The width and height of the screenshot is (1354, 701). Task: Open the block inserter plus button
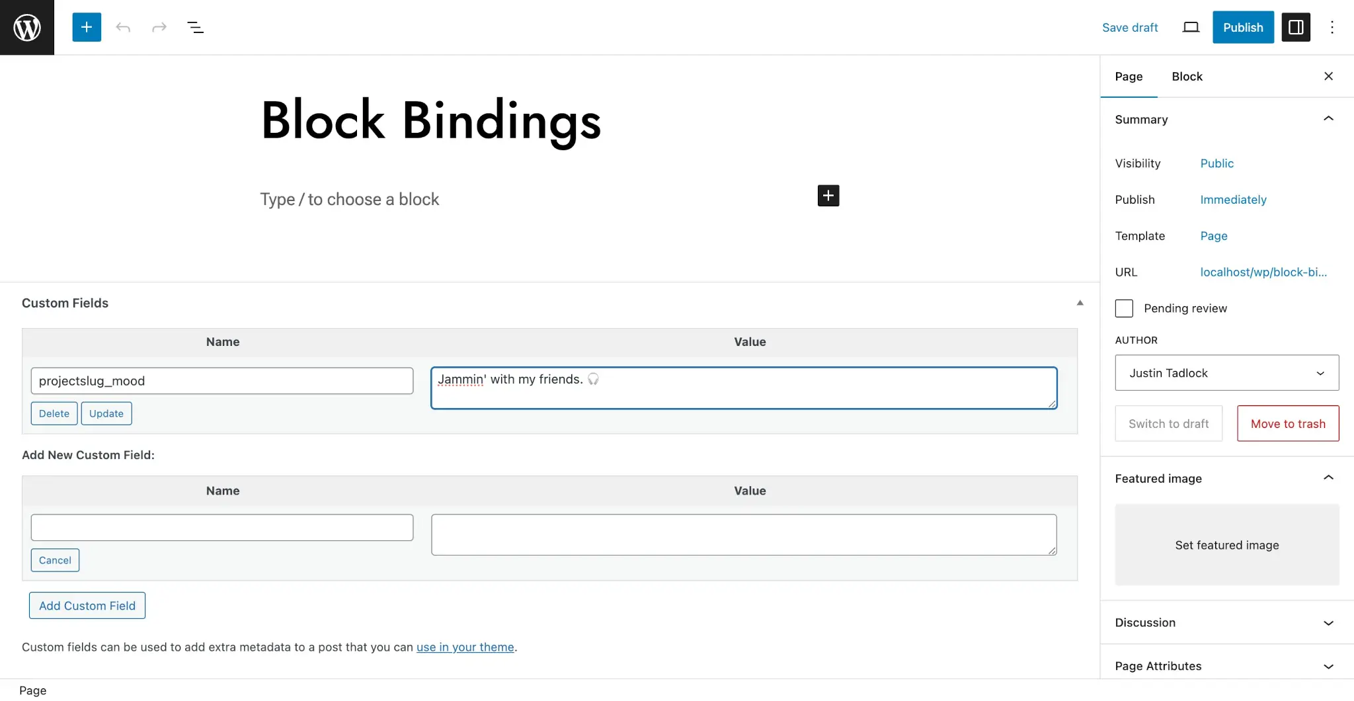point(87,27)
